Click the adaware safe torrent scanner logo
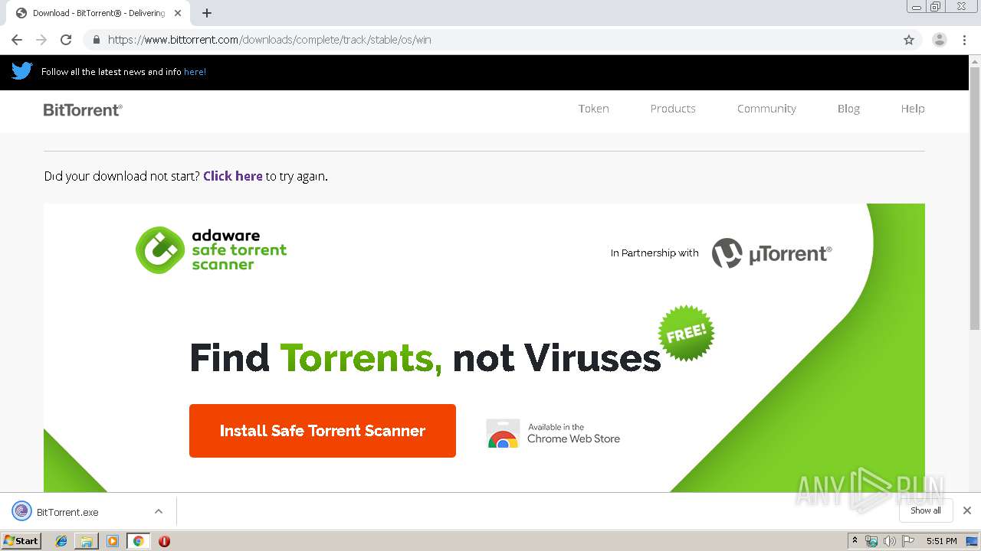Image resolution: width=981 pixels, height=551 pixels. [x=212, y=250]
